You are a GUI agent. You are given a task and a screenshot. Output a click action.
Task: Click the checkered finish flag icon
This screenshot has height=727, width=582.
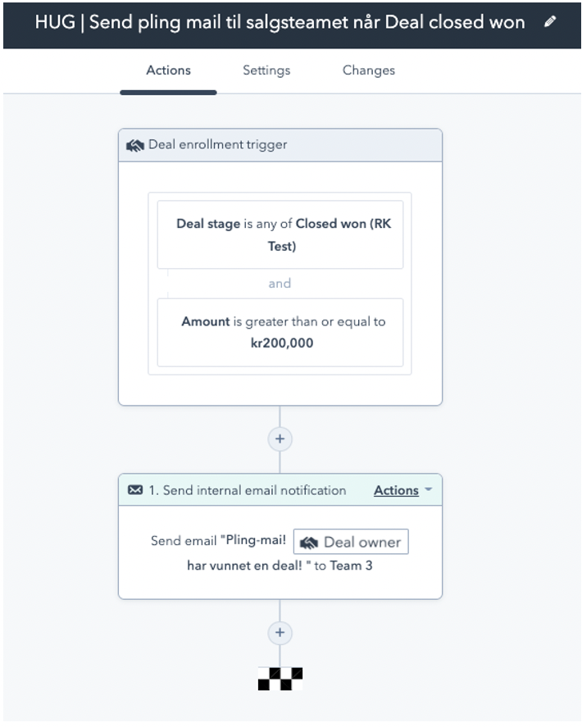pyautogui.click(x=280, y=679)
